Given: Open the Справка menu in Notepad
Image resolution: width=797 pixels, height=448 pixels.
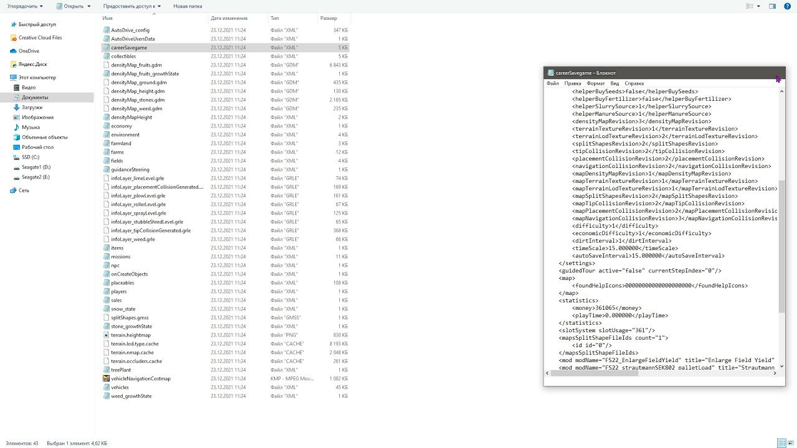Looking at the screenshot, I should click(634, 83).
